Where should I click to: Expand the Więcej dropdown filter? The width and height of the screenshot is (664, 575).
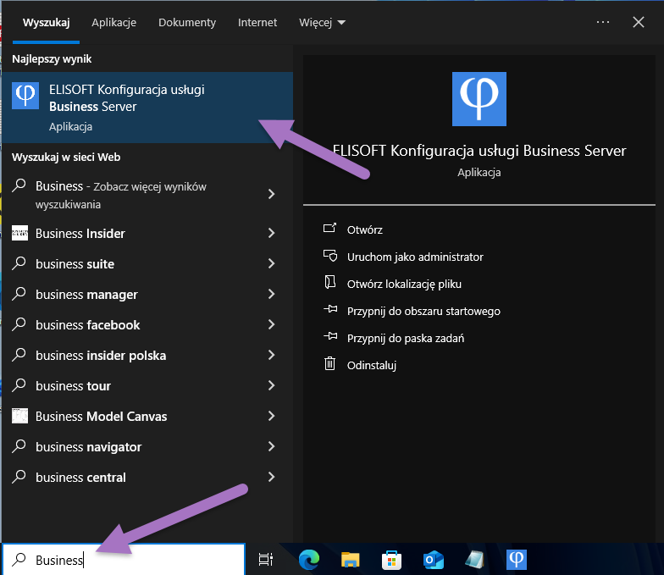322,22
